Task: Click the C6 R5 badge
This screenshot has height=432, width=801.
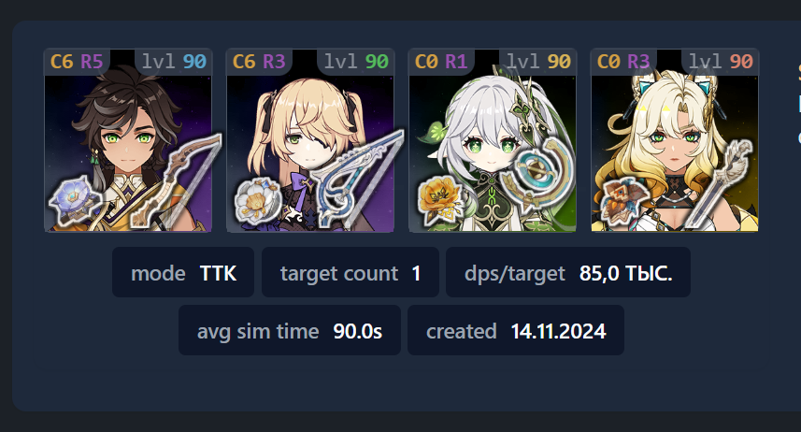Action: pos(78,62)
